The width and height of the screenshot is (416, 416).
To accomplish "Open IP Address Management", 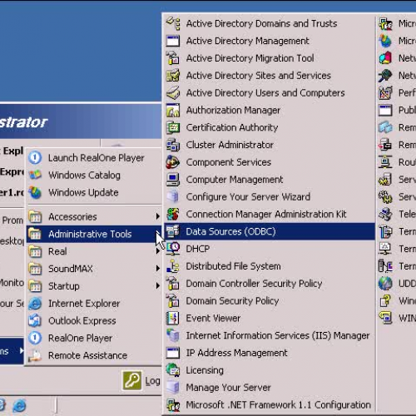I will pos(236,353).
